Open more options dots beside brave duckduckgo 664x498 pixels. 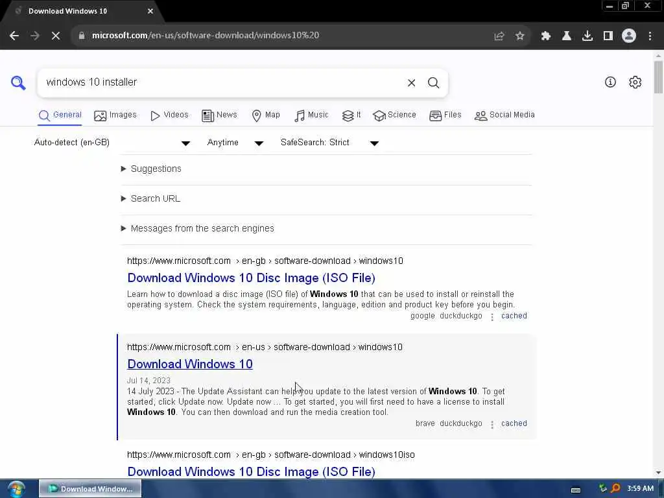click(x=492, y=424)
